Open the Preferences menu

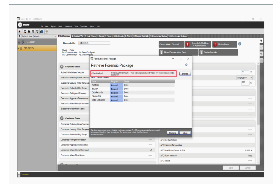[68, 26]
